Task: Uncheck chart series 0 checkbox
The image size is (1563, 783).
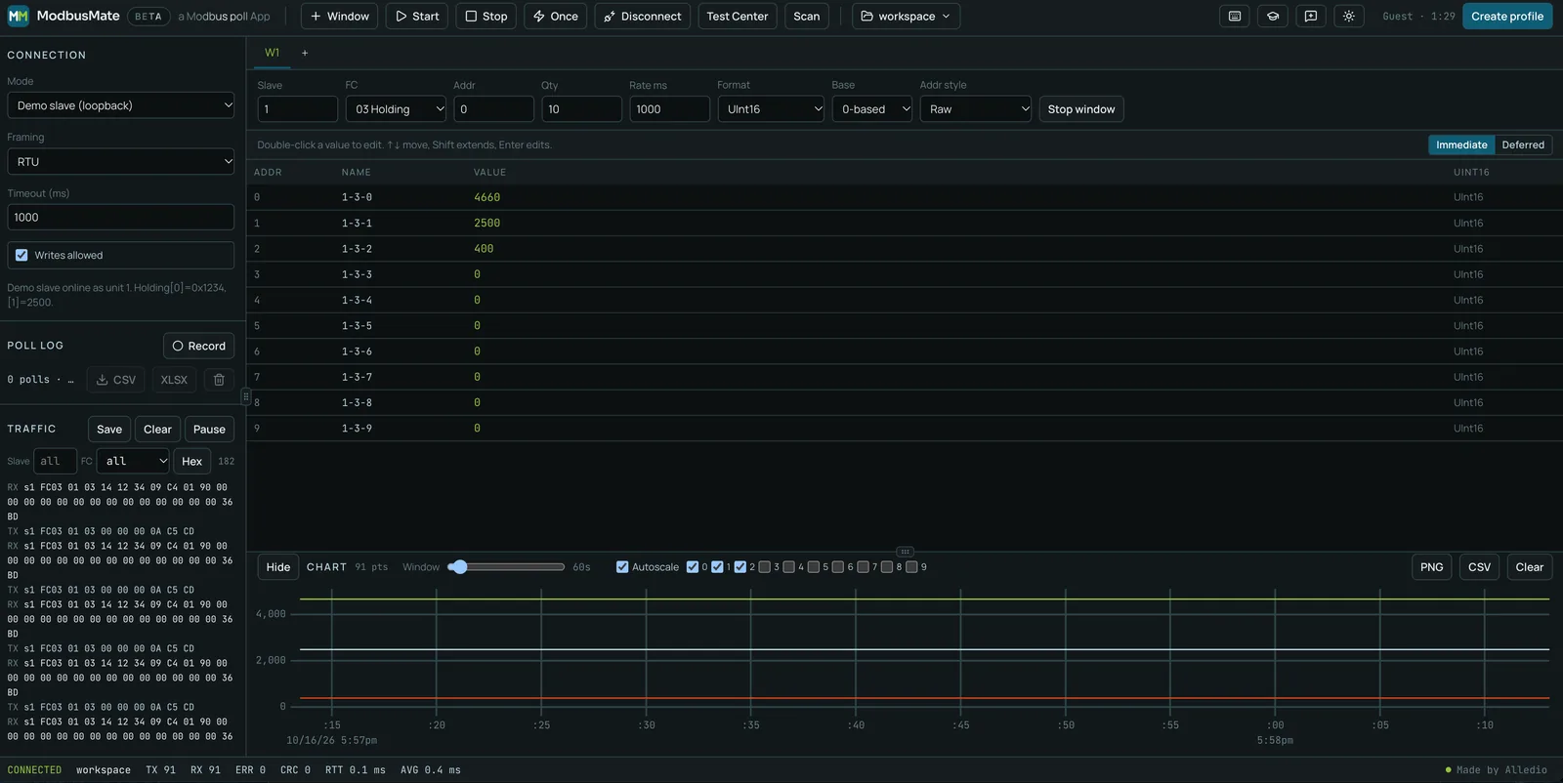Action: tap(693, 567)
